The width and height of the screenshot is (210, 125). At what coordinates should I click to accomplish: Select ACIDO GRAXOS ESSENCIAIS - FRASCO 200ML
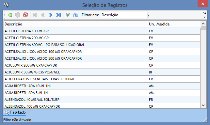click(x=102, y=79)
